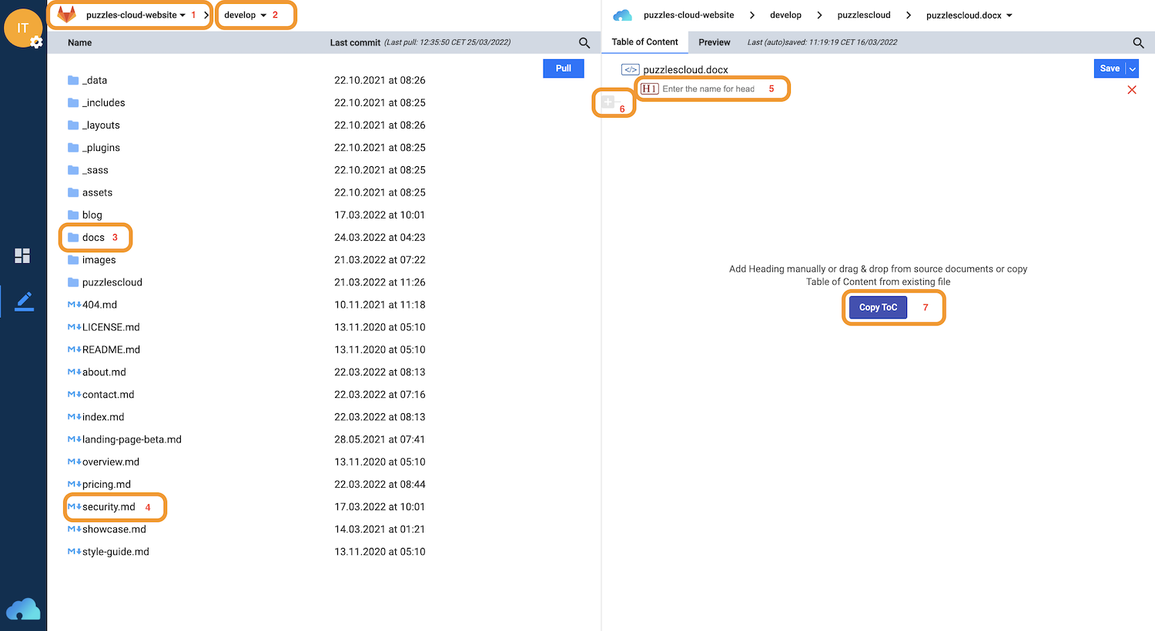Select the contact.md file
This screenshot has height=631, width=1155.
tap(101, 394)
